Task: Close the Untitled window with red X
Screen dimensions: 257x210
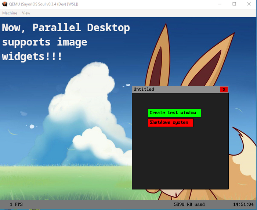Action: click(224, 90)
